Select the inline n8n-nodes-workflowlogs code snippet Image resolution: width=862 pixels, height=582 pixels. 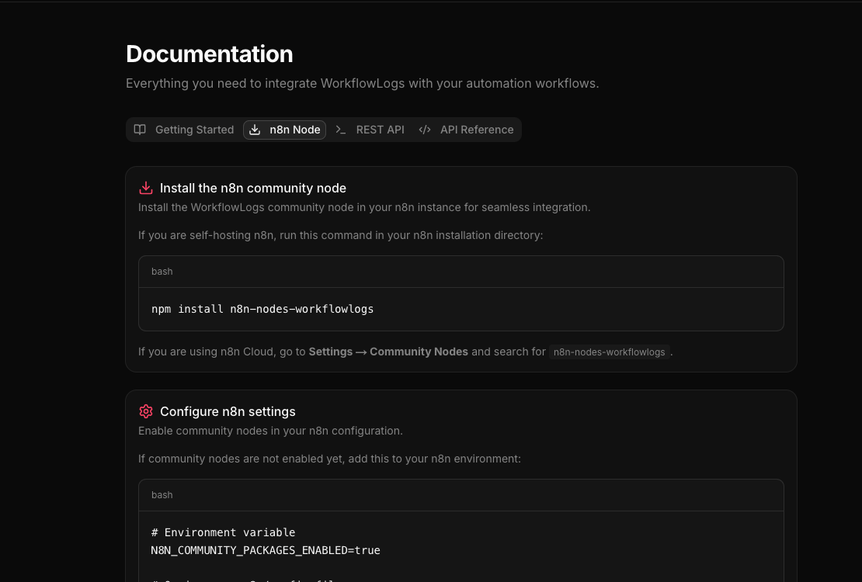pos(609,352)
